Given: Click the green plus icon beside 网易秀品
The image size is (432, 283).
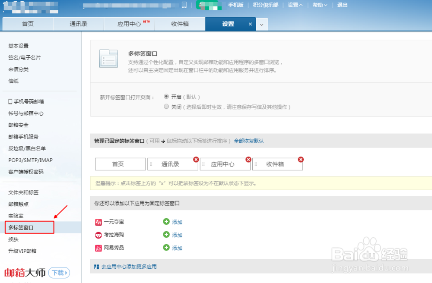Looking at the screenshot, I should coord(166,248).
